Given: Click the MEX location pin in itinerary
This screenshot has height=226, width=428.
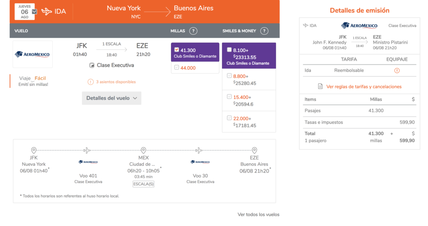Looking at the screenshot, I should 143,150.
